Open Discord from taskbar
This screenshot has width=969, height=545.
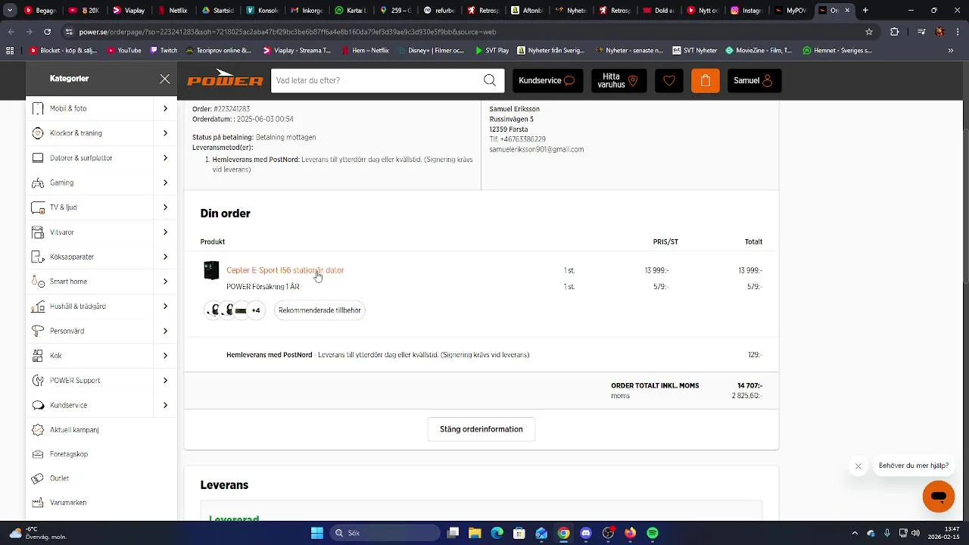point(586,533)
